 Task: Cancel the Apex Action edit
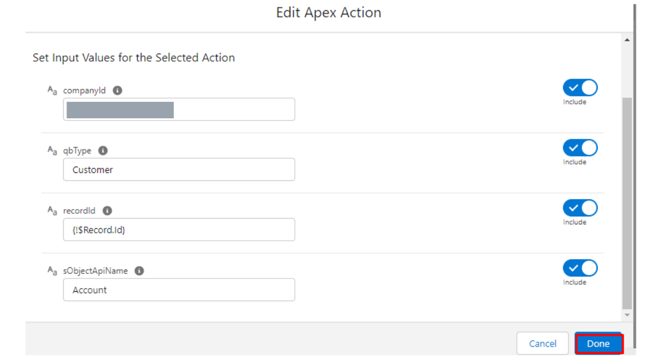(542, 344)
